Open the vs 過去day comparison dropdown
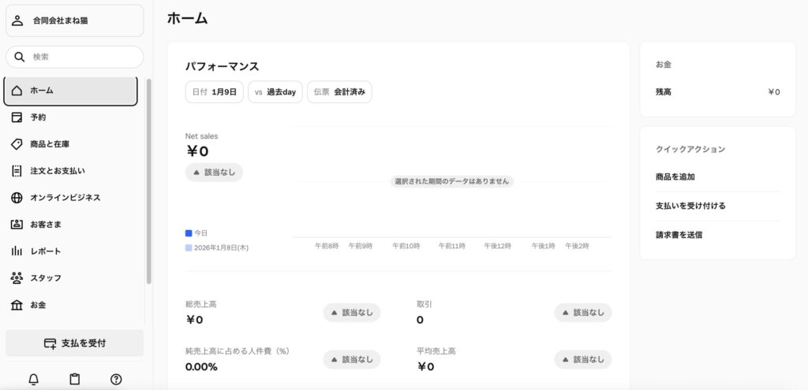The height and width of the screenshot is (390, 808). (x=275, y=92)
